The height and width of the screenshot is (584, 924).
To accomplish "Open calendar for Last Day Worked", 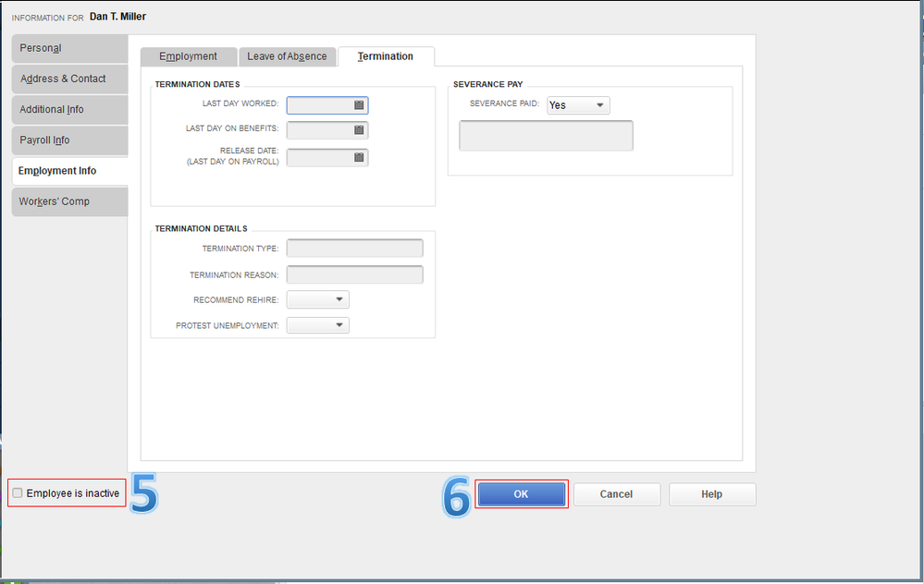I will point(359,105).
